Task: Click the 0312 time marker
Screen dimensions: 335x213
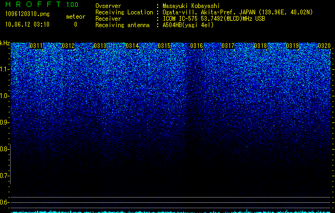Action: (68, 46)
